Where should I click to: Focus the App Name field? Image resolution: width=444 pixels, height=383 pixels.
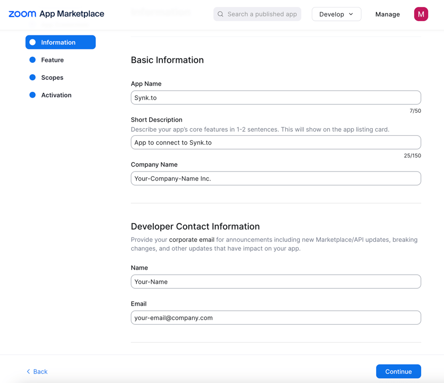click(x=275, y=98)
